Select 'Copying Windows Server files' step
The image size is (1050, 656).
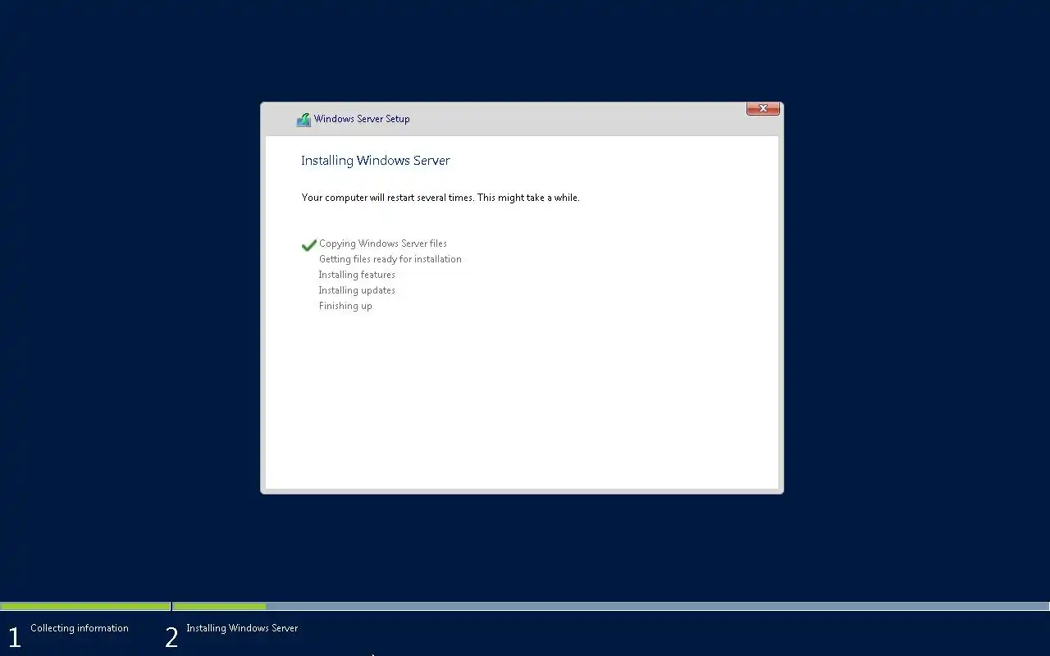click(383, 244)
